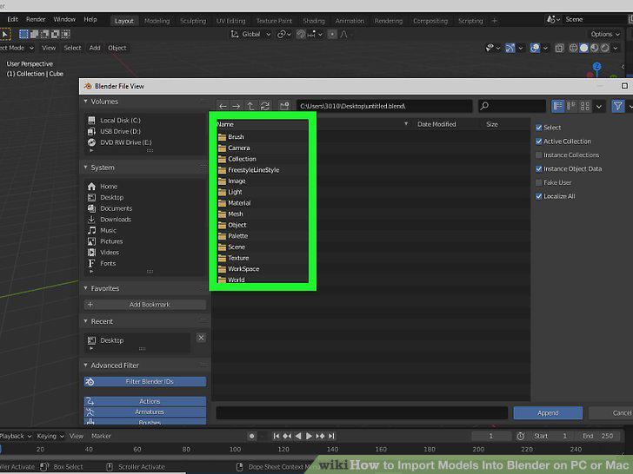
Task: Open display settings dropdown arrow
Action: [599, 106]
